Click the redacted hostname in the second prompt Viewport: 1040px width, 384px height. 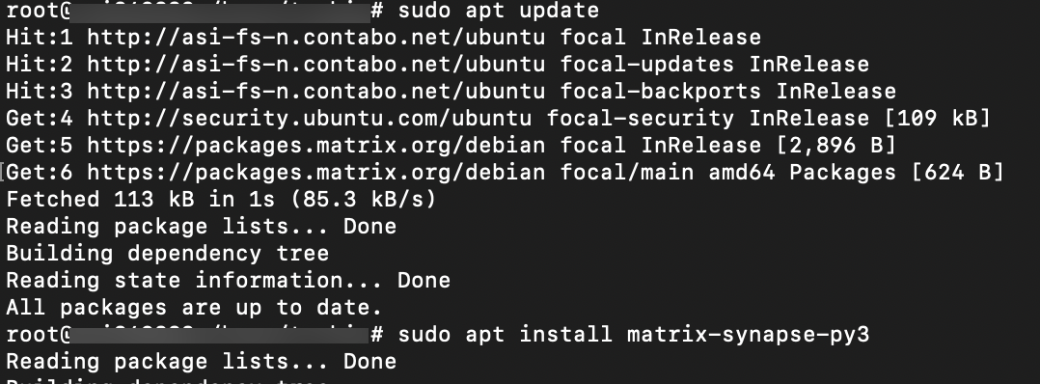[220, 335]
